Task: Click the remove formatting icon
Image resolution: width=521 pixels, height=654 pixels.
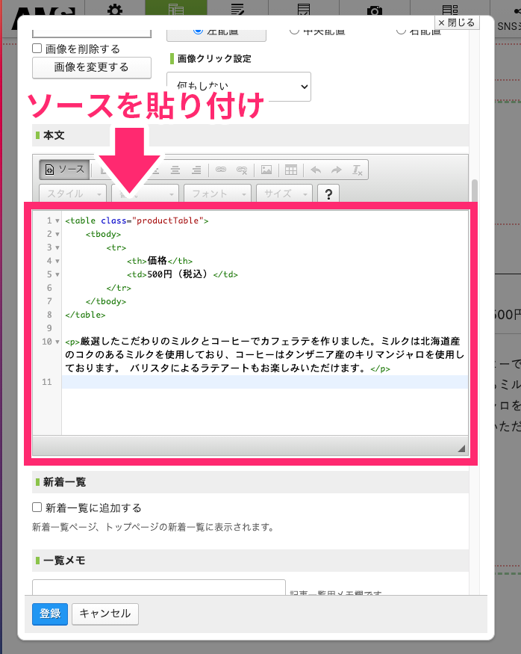Action: [x=358, y=170]
